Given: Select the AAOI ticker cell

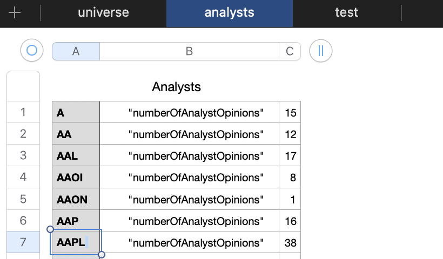Looking at the screenshot, I should tap(76, 178).
